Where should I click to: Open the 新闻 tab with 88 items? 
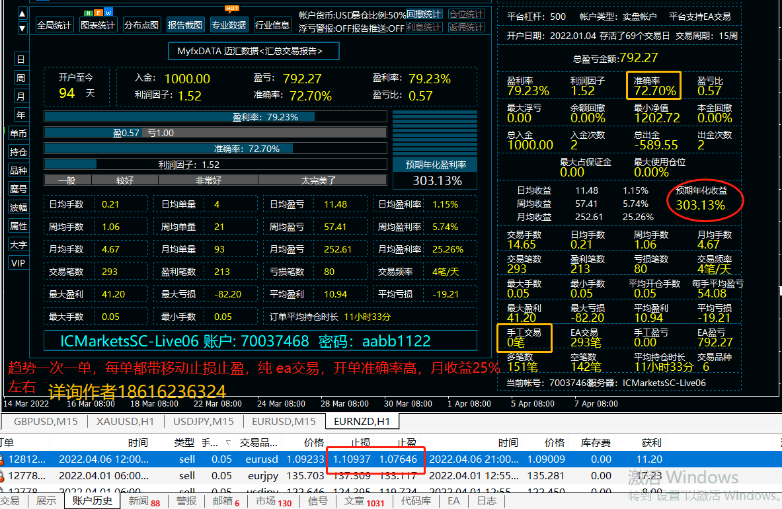click(144, 501)
